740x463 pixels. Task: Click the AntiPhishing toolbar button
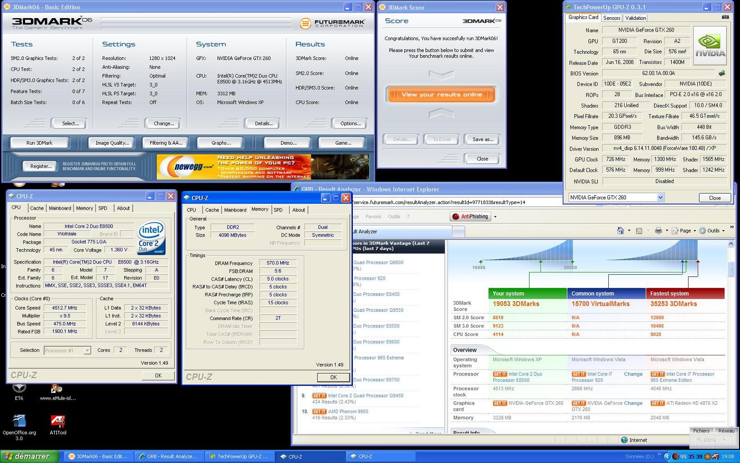pyautogui.click(x=470, y=216)
